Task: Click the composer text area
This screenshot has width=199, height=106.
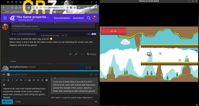Action: click(x=25, y=93)
